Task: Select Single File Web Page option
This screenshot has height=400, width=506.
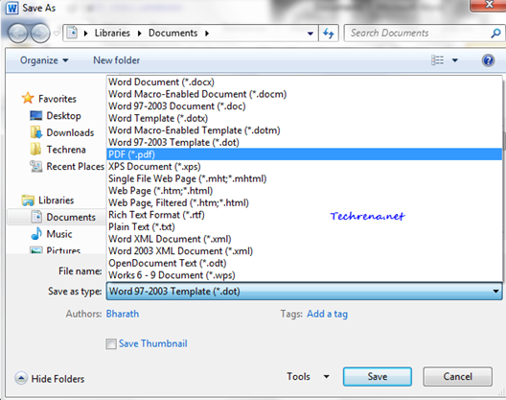Action: click(304, 178)
